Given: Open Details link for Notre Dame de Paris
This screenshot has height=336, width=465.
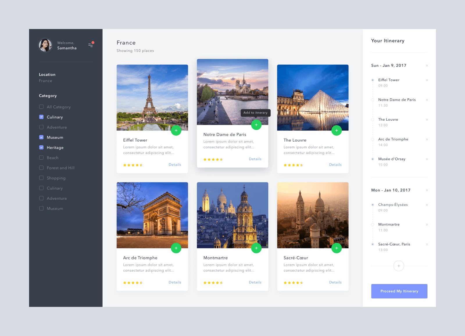Looking at the screenshot, I should point(255,159).
